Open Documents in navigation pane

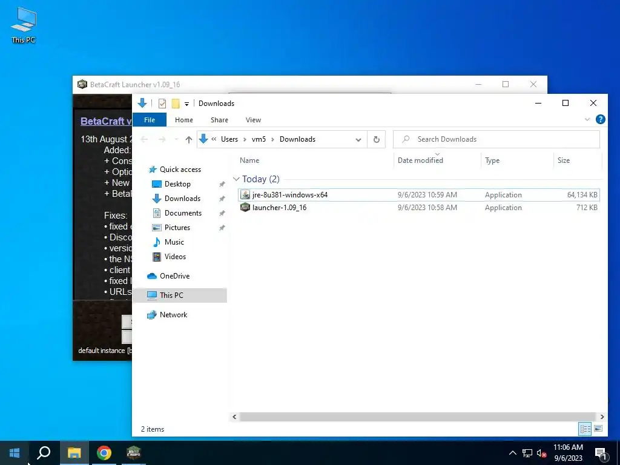point(183,213)
